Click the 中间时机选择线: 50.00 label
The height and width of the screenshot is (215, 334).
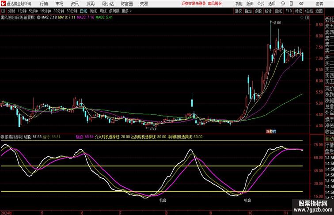[x=185, y=137]
